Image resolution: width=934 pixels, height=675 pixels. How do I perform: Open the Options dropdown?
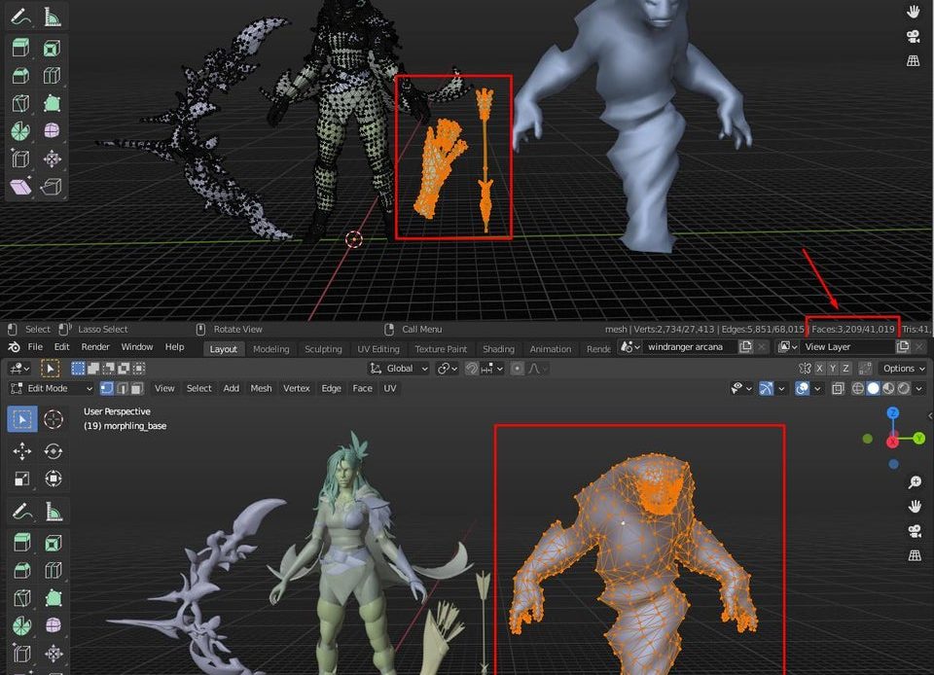click(x=903, y=369)
